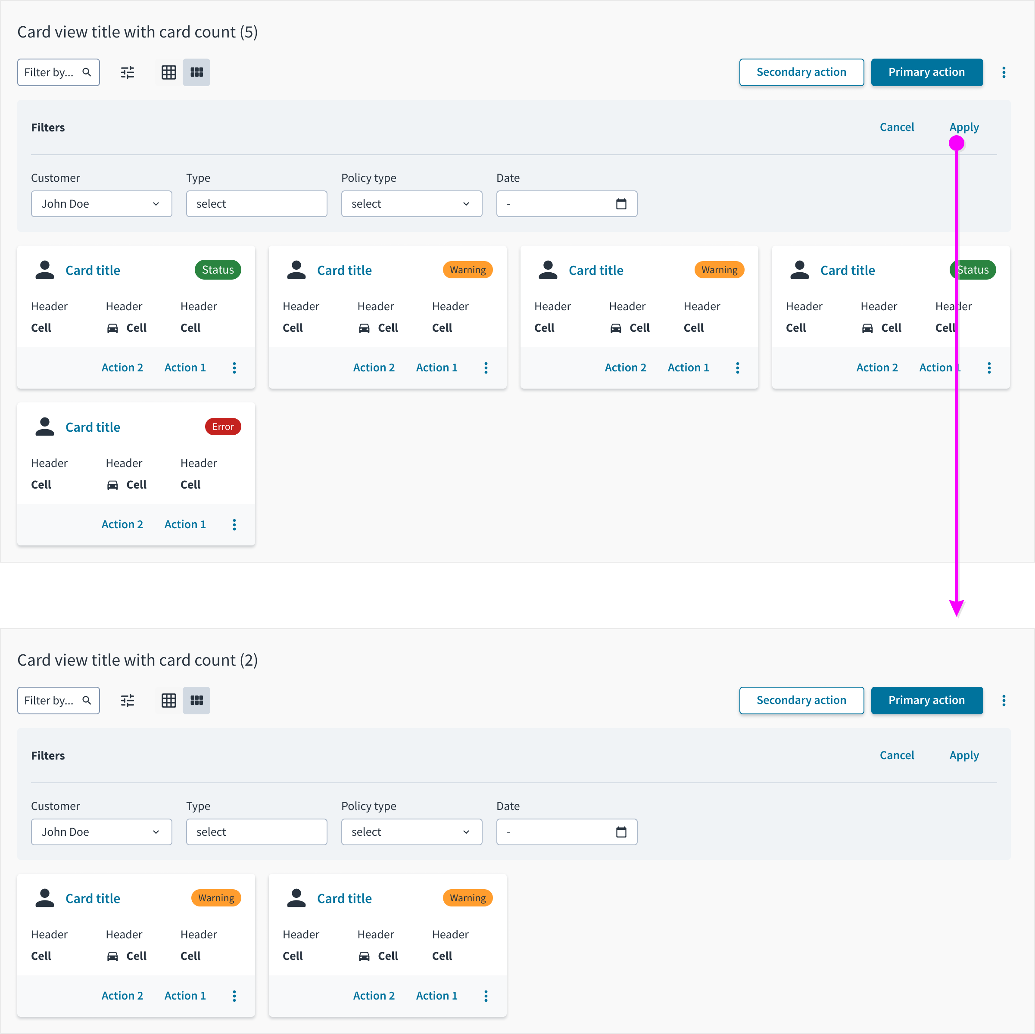Click search icon in the count (2) view
Viewport: 1035px width, 1034px height.
pyautogui.click(x=87, y=700)
